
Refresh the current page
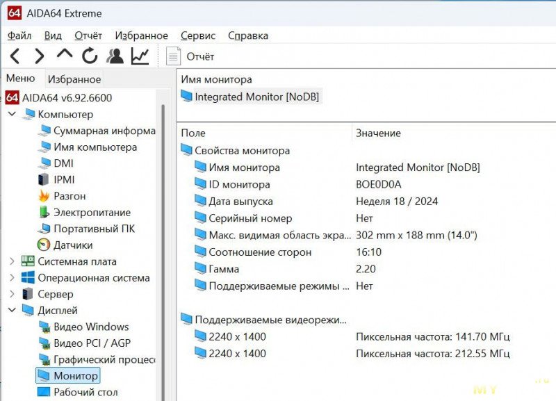pos(90,56)
